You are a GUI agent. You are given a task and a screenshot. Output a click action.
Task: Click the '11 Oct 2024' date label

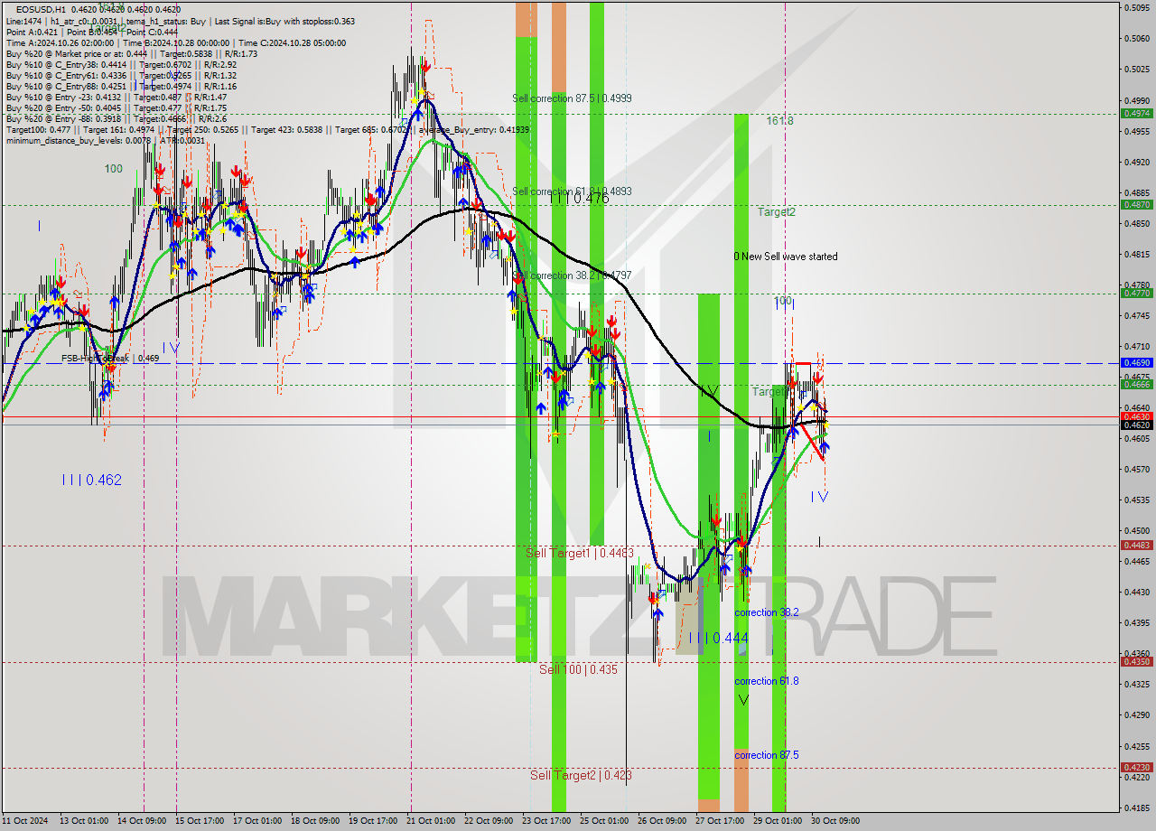(25, 821)
